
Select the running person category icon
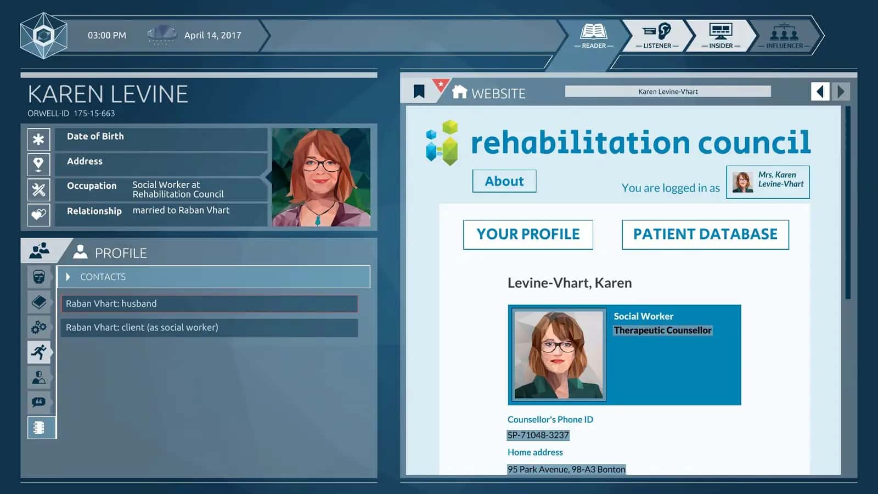tap(39, 352)
